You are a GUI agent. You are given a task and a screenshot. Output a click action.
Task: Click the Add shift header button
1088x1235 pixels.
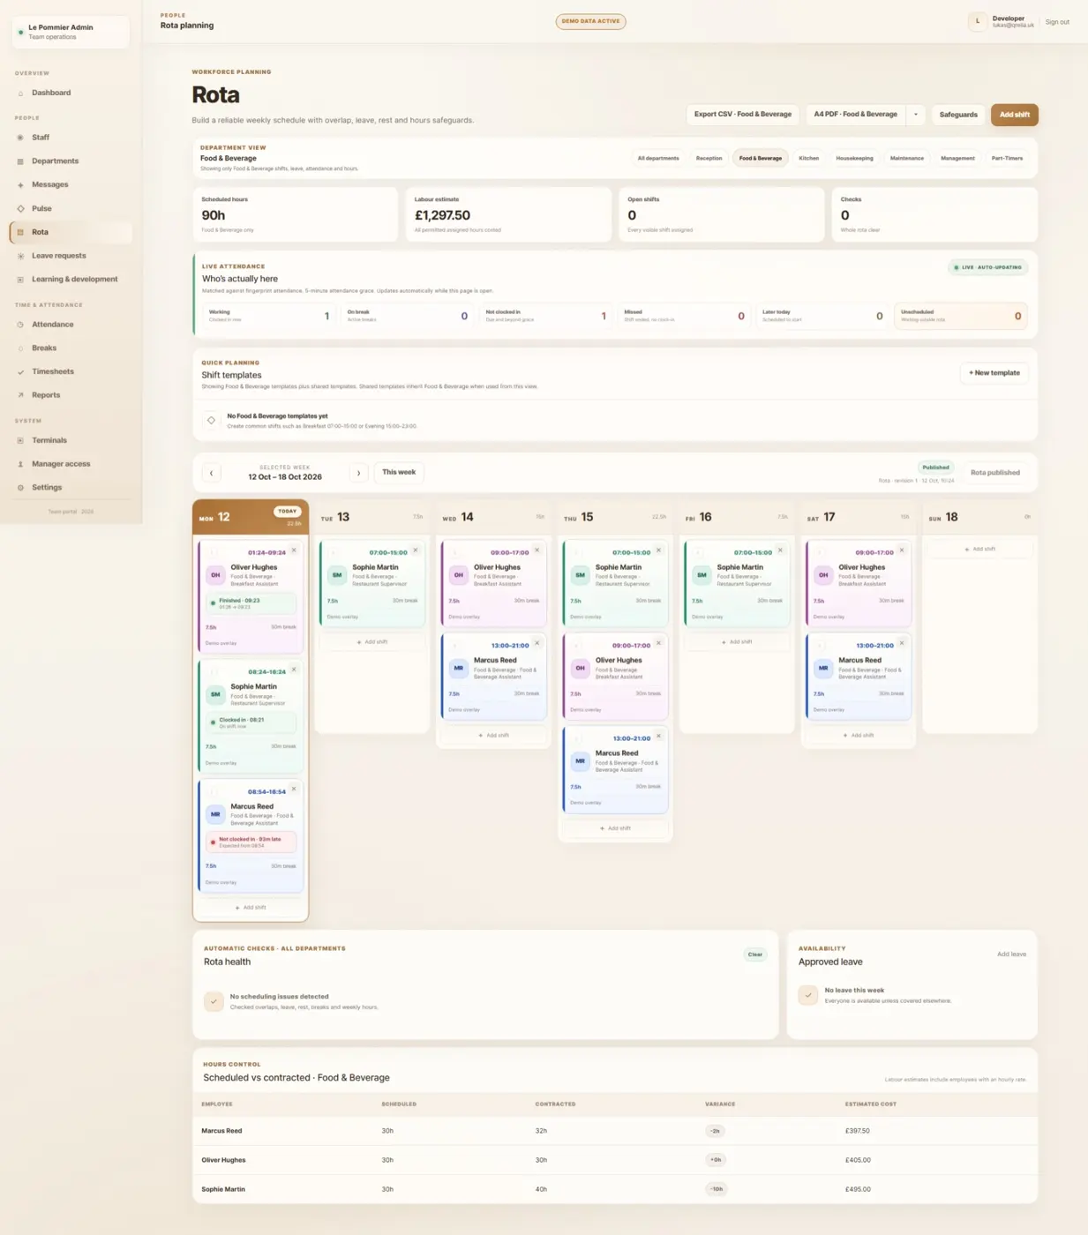(x=1015, y=115)
